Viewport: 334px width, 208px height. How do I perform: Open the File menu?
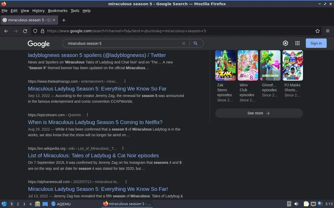[4, 11]
